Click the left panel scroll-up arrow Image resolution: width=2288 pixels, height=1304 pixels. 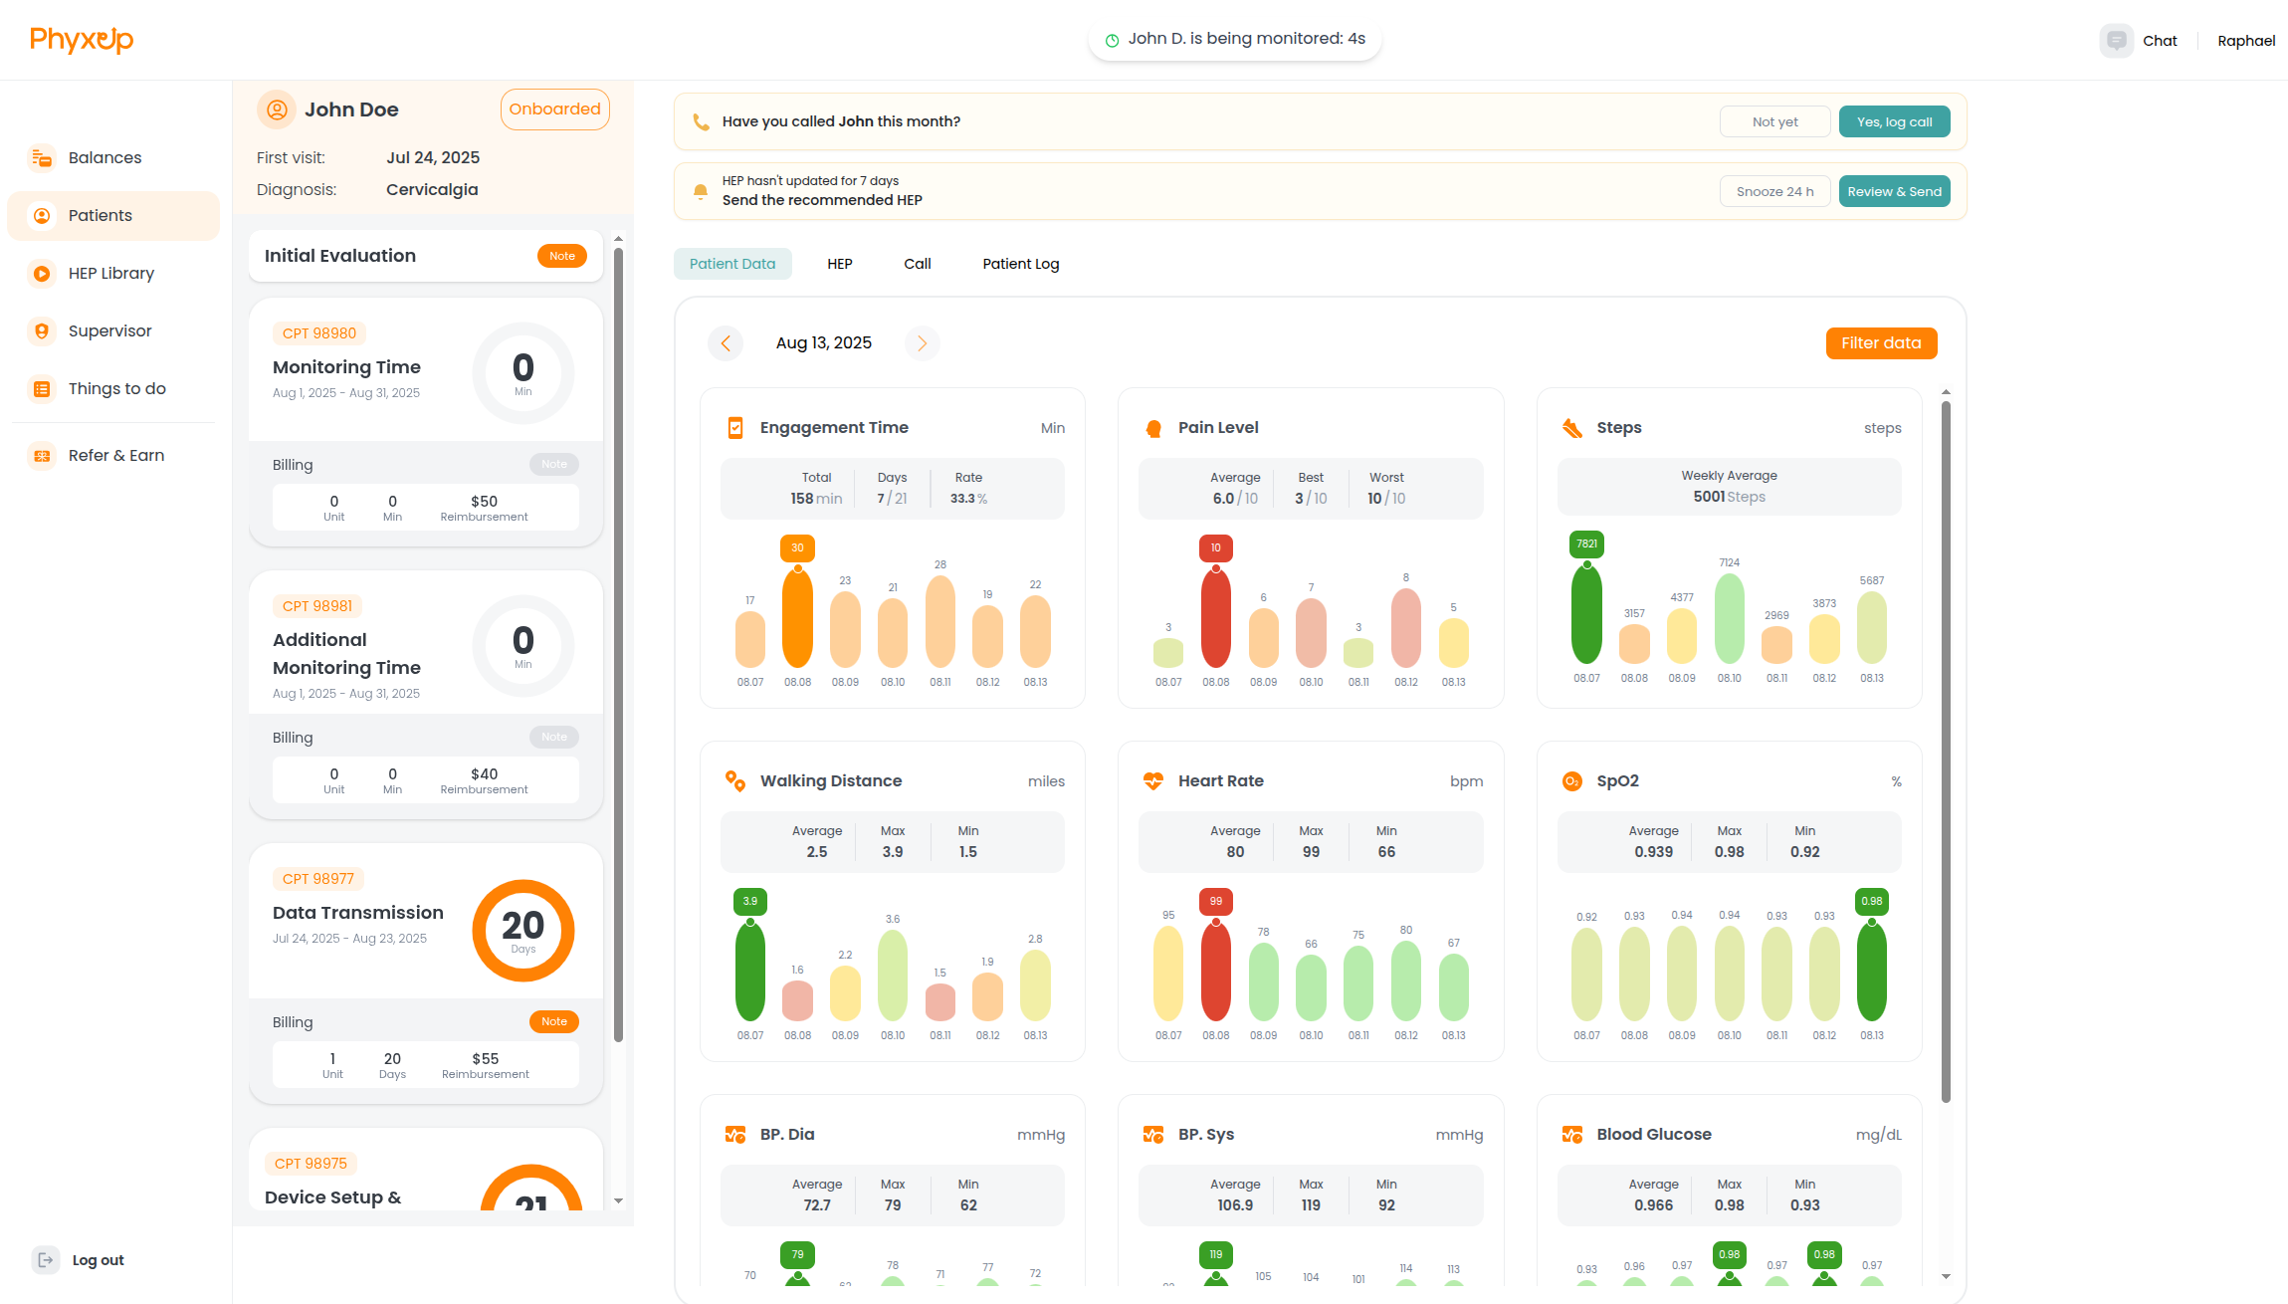click(x=618, y=239)
